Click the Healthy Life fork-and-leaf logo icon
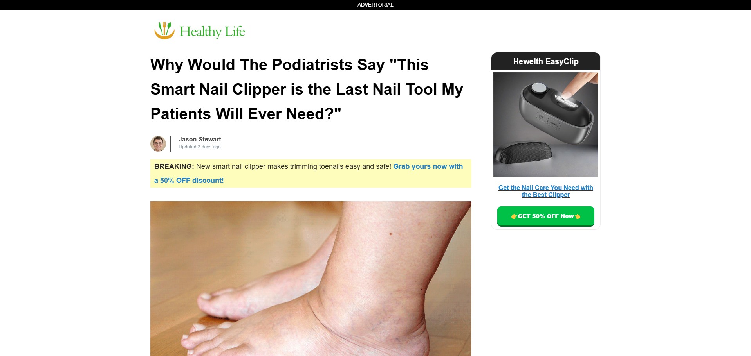751x356 pixels. pyautogui.click(x=164, y=30)
